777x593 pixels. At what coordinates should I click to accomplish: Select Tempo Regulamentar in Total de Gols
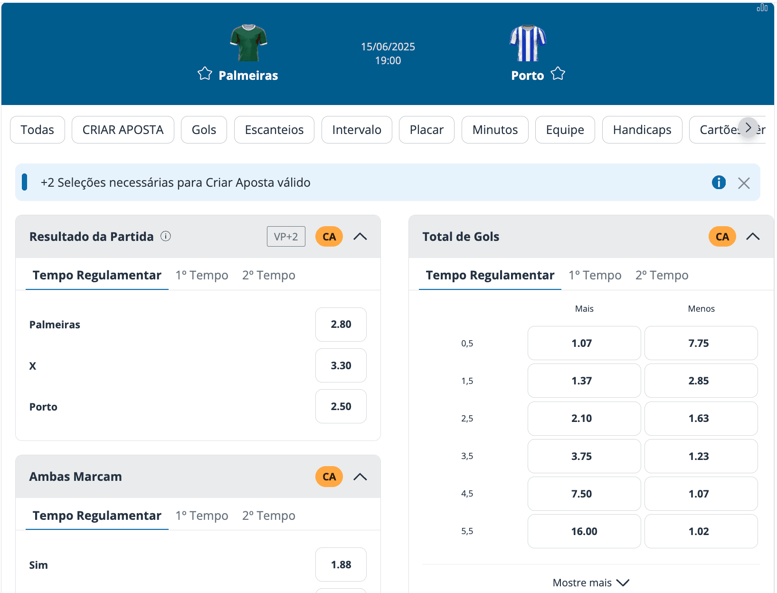490,275
